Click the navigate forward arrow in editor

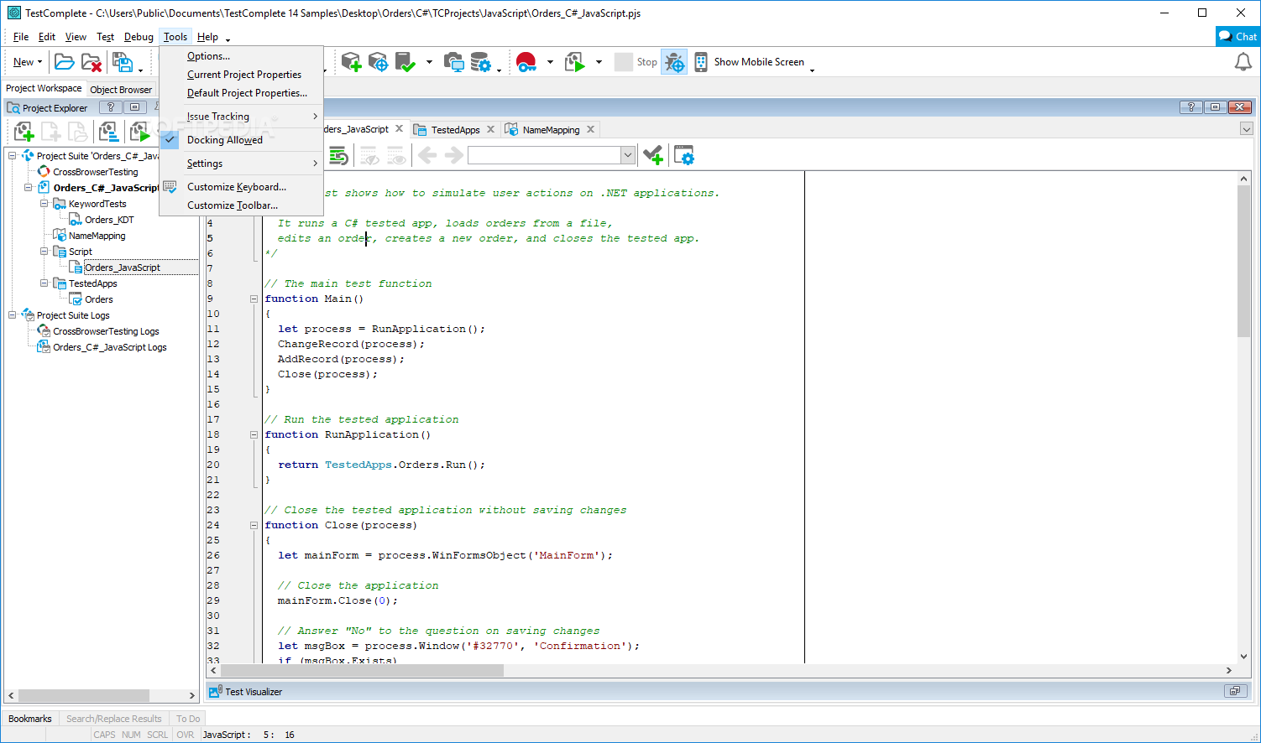tap(454, 155)
